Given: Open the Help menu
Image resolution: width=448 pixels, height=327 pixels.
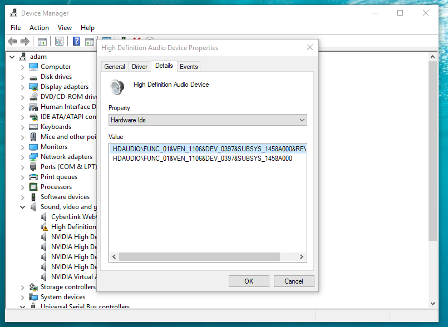Looking at the screenshot, I should pyautogui.click(x=87, y=28).
